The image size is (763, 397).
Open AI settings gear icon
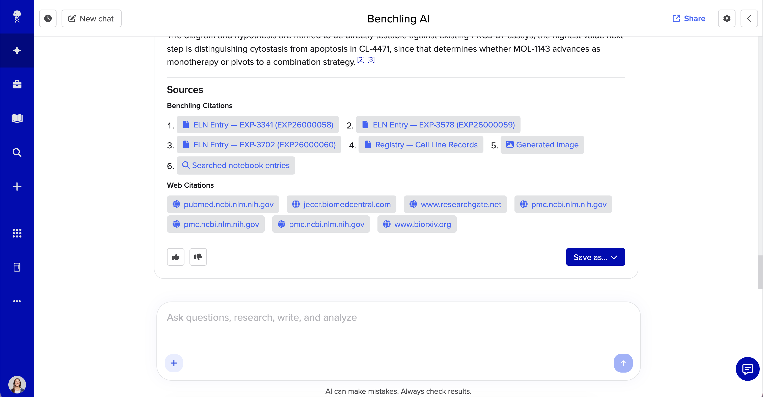coord(727,18)
